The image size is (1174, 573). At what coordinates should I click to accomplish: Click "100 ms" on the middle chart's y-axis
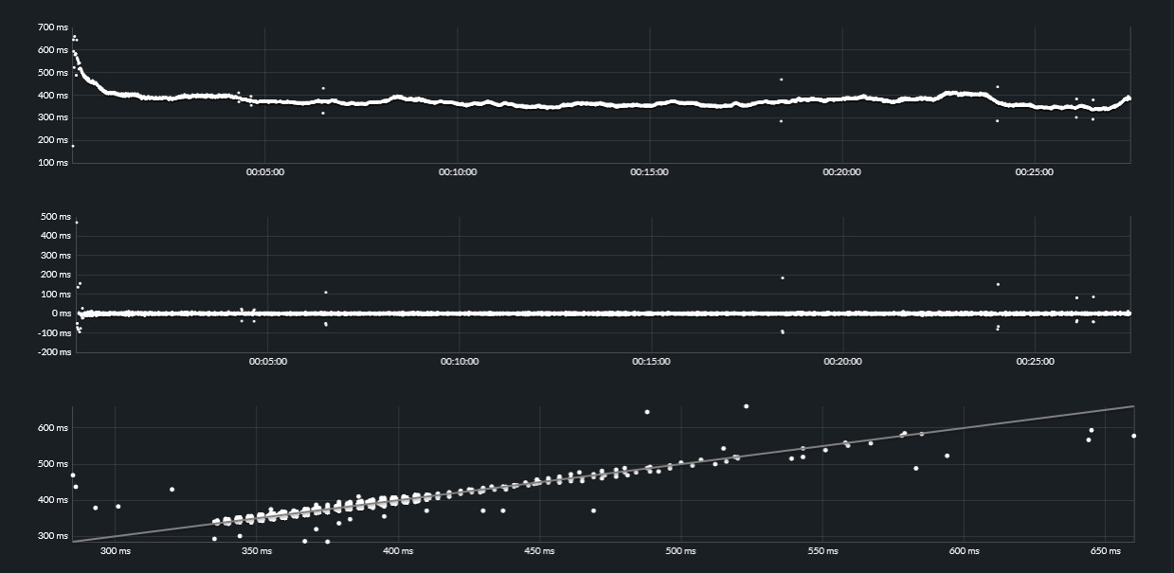(x=56, y=294)
